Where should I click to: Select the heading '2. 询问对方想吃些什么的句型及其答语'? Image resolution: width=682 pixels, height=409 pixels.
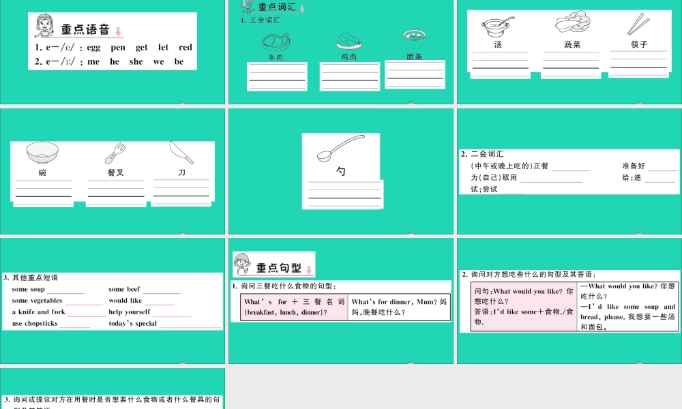tap(529, 274)
